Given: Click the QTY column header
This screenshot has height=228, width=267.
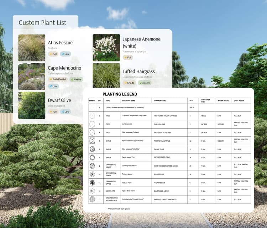Looking at the screenshot, I should [191, 101].
